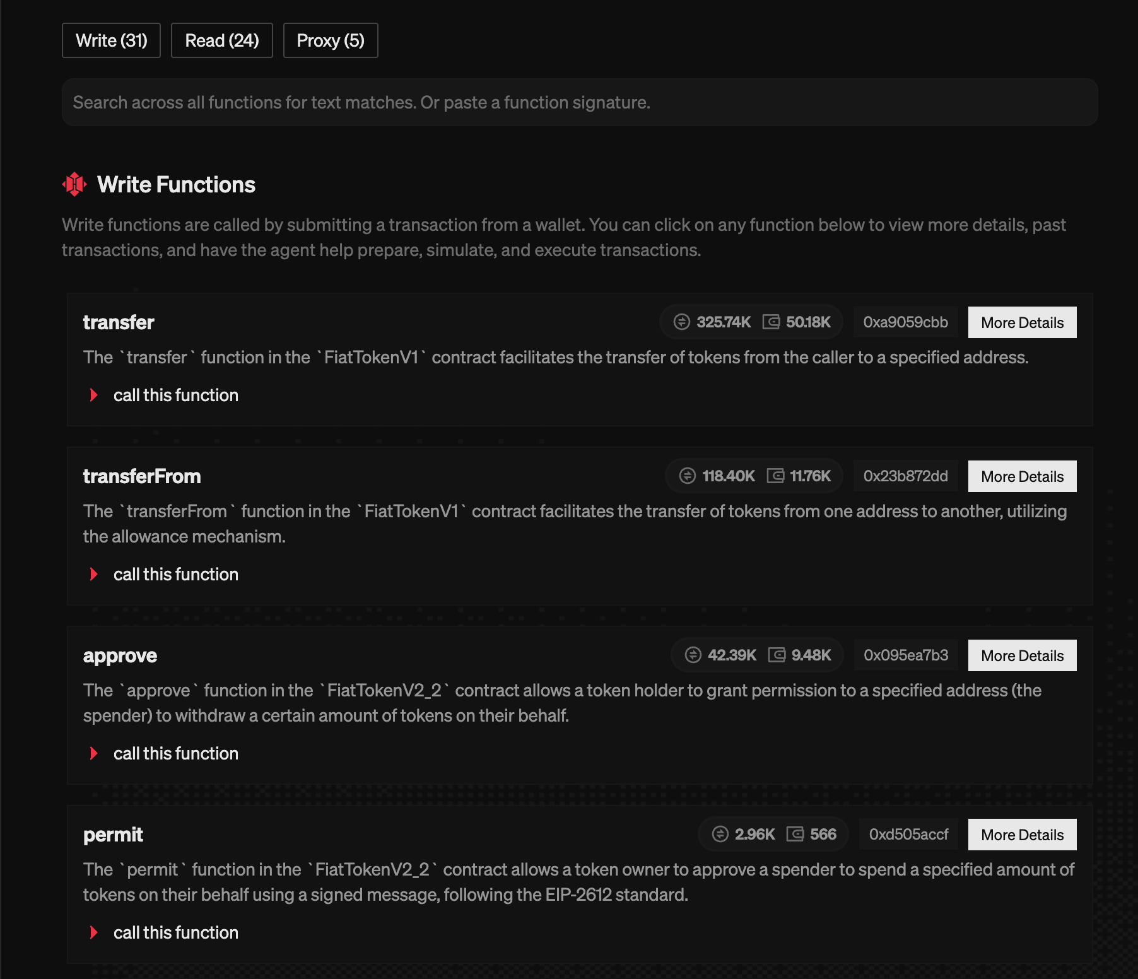The height and width of the screenshot is (979, 1138).
Task: Open More Details for the transfer function
Action: [x=1022, y=322]
